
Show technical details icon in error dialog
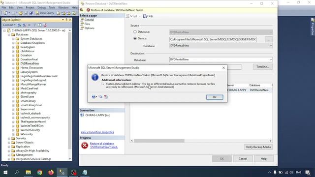pyautogui.click(x=106, y=97)
